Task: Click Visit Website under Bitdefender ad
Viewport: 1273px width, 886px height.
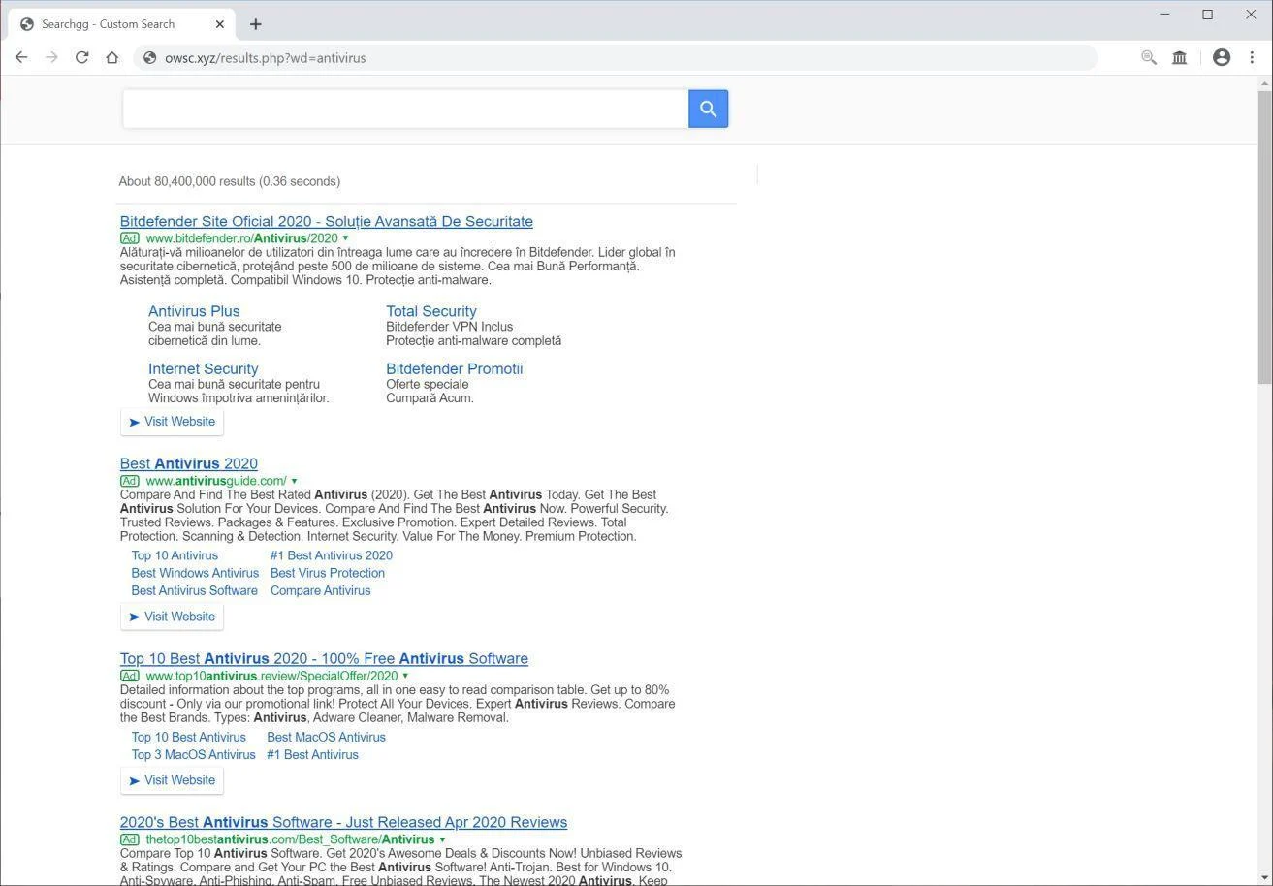Action: click(x=173, y=422)
